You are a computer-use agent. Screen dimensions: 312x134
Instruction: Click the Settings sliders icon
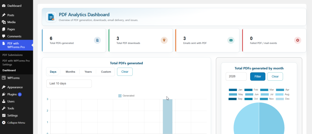pos(4,115)
